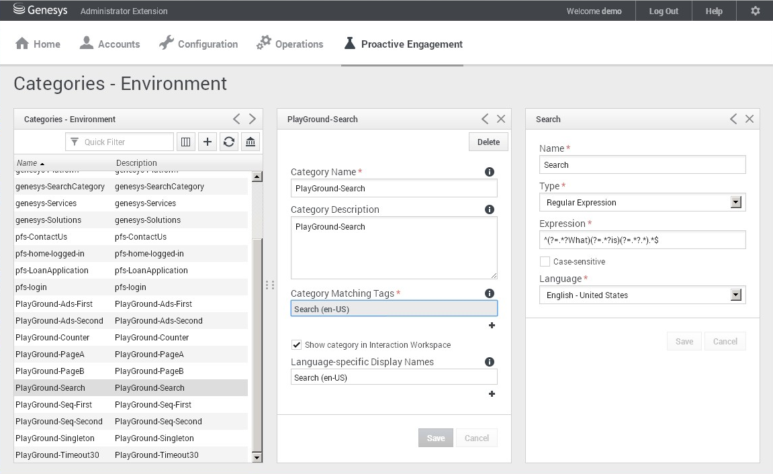Image resolution: width=773 pixels, height=474 pixels.
Task: Click Log Out in header
Action: click(664, 11)
